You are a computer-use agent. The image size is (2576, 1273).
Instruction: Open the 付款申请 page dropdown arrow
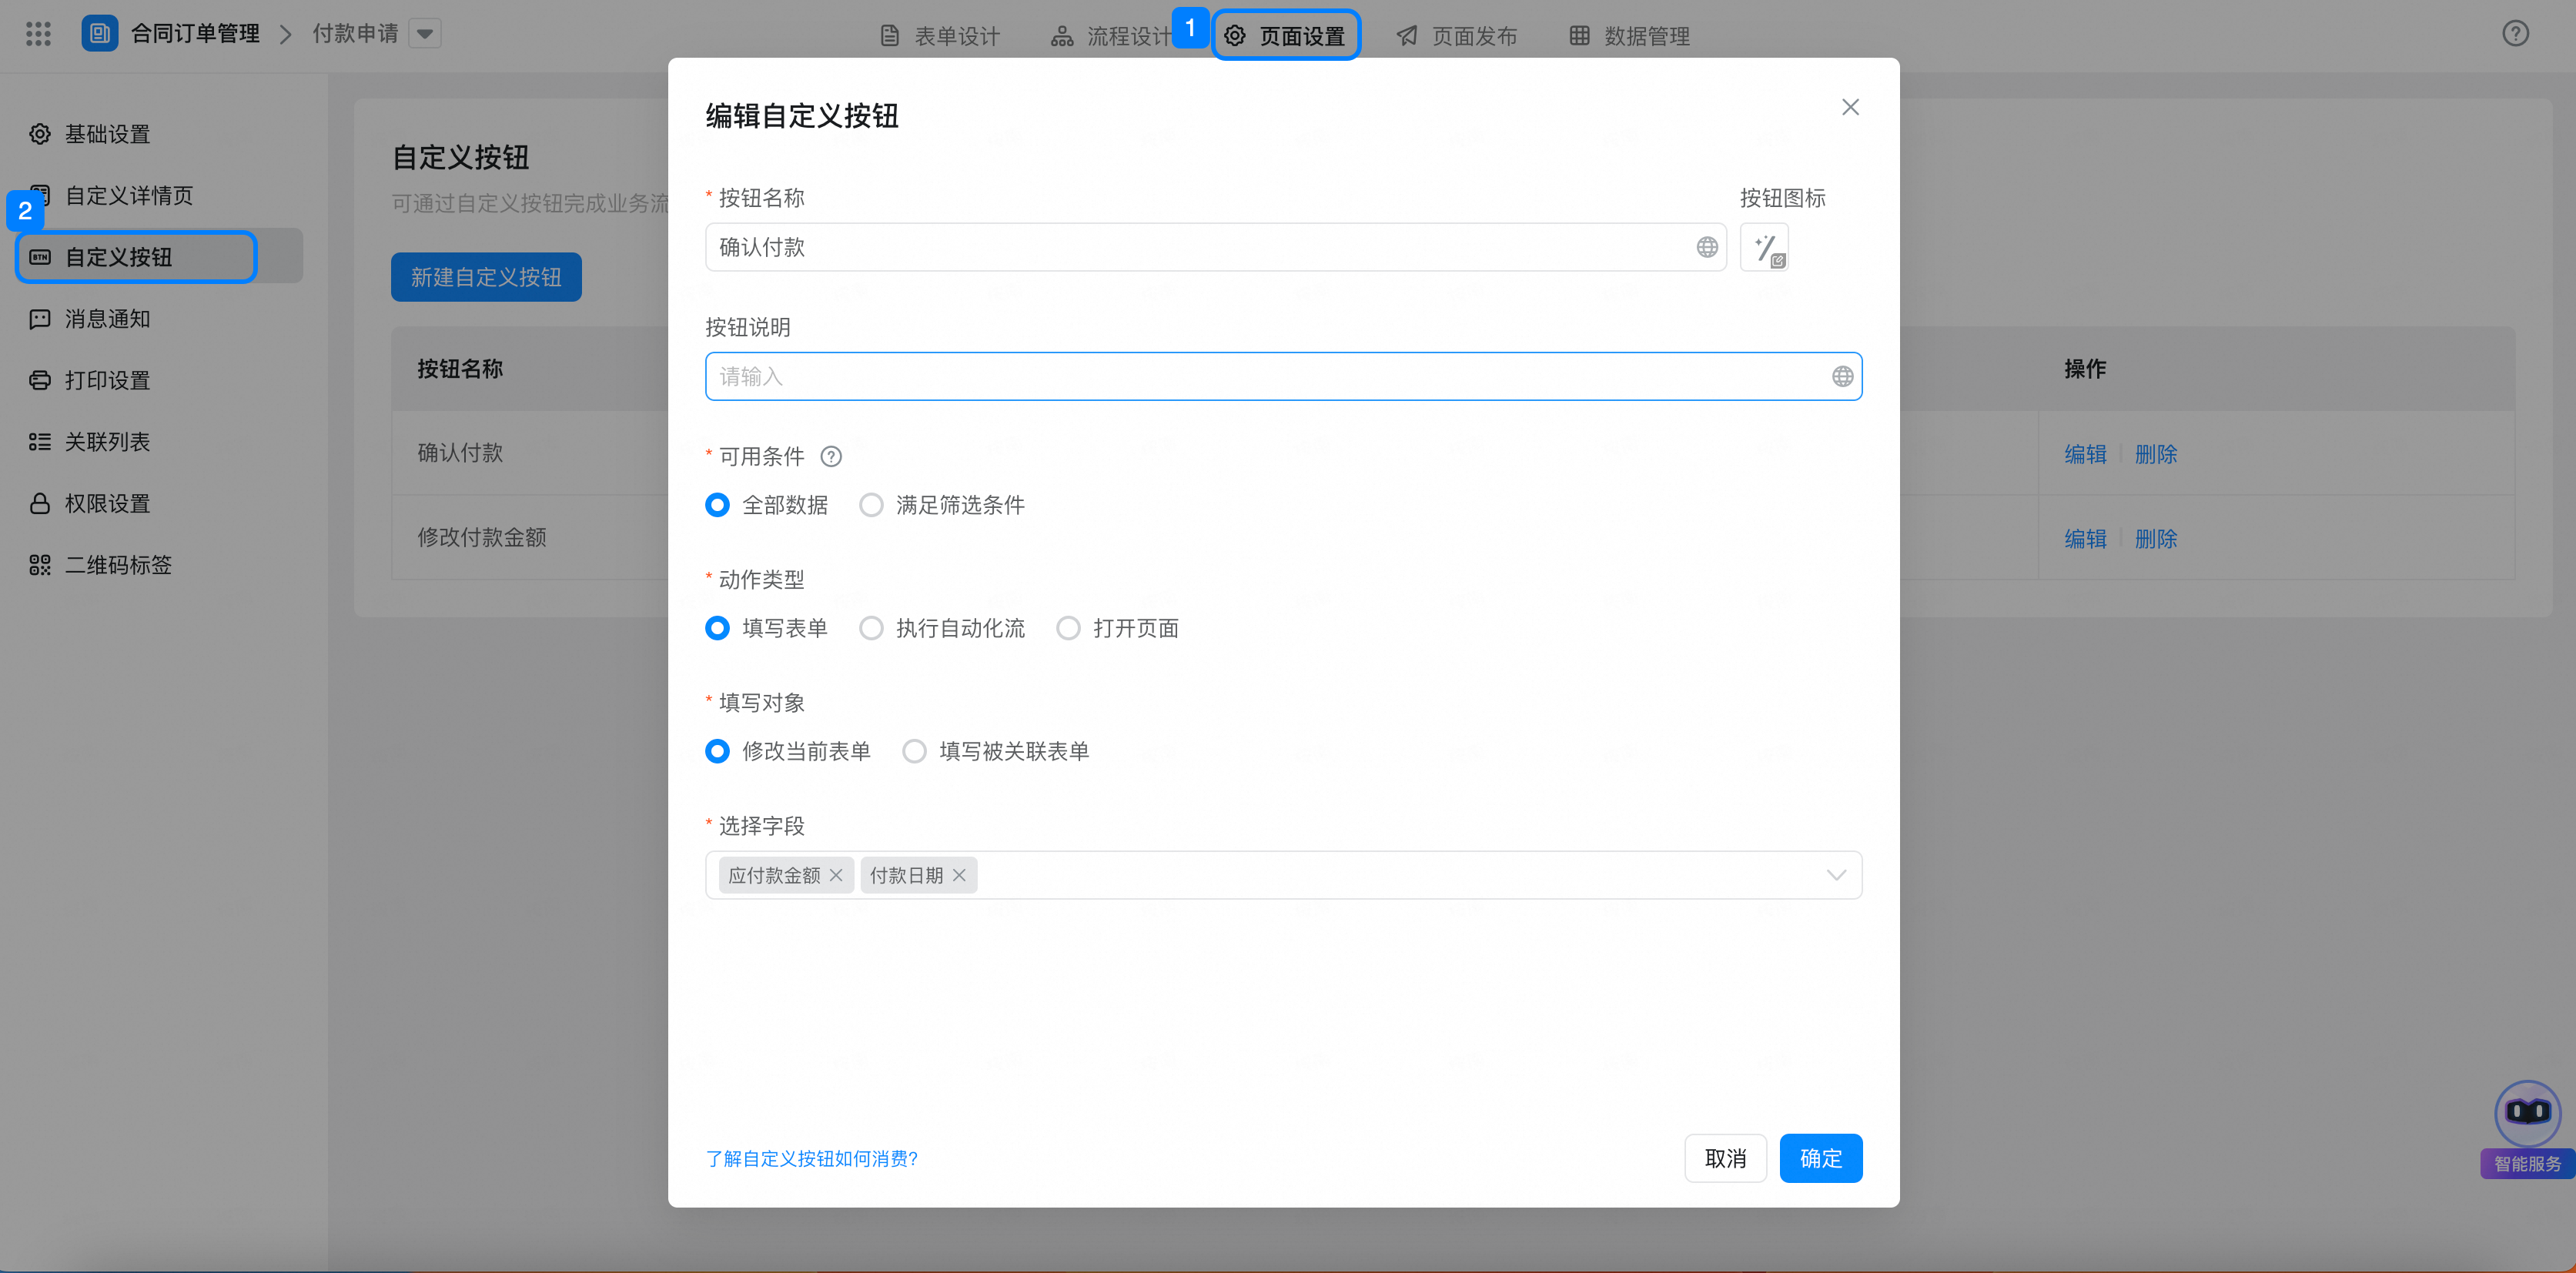click(425, 34)
